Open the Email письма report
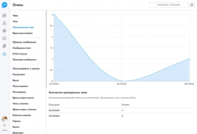The height and width of the screenshot is (134, 197). pyautogui.click(x=20, y=54)
